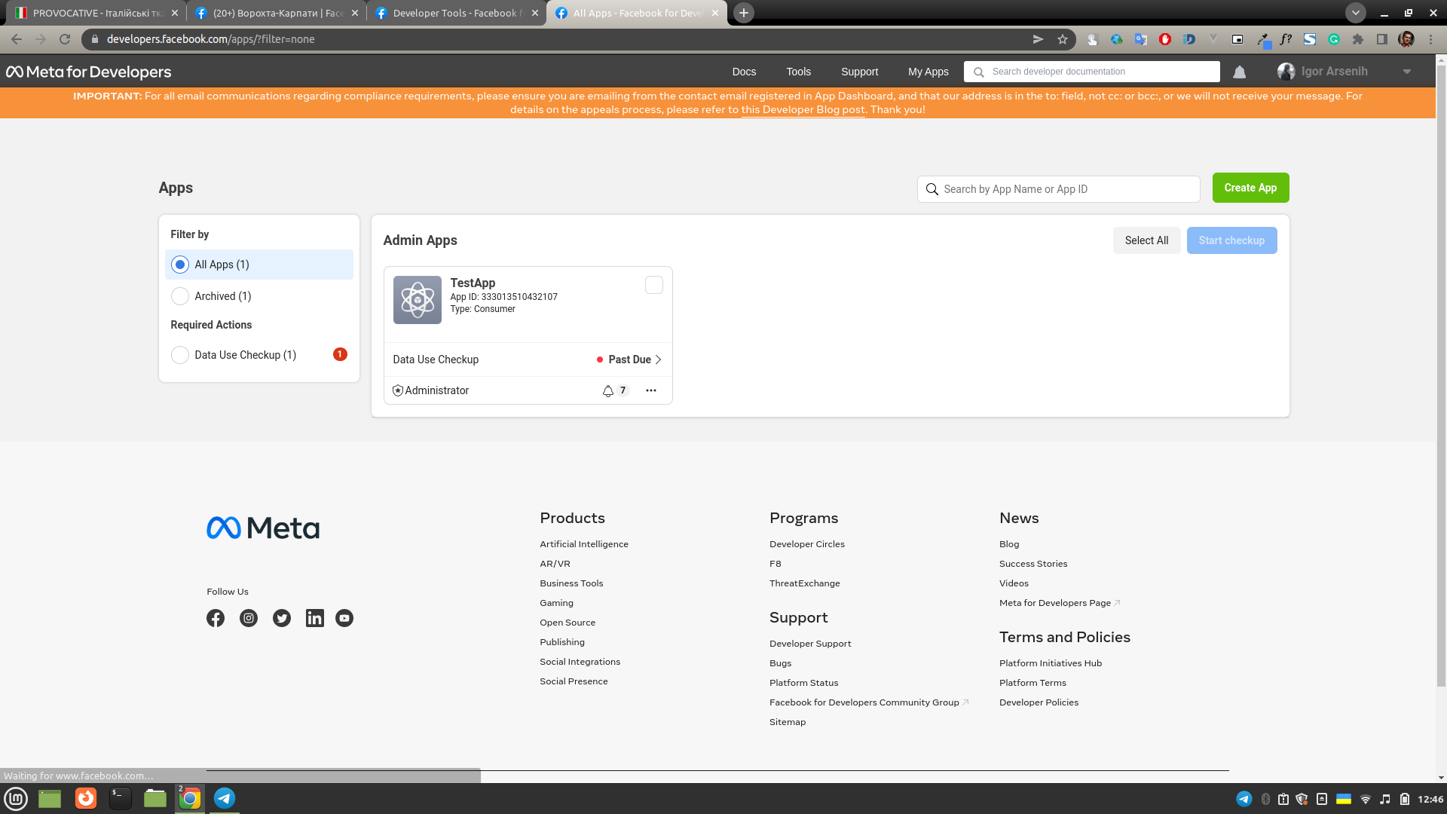Bookmark page with the star icon

coord(1063,39)
